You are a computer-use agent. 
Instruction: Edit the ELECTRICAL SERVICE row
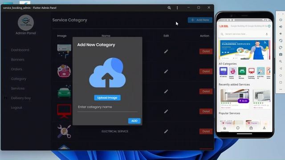(166, 132)
